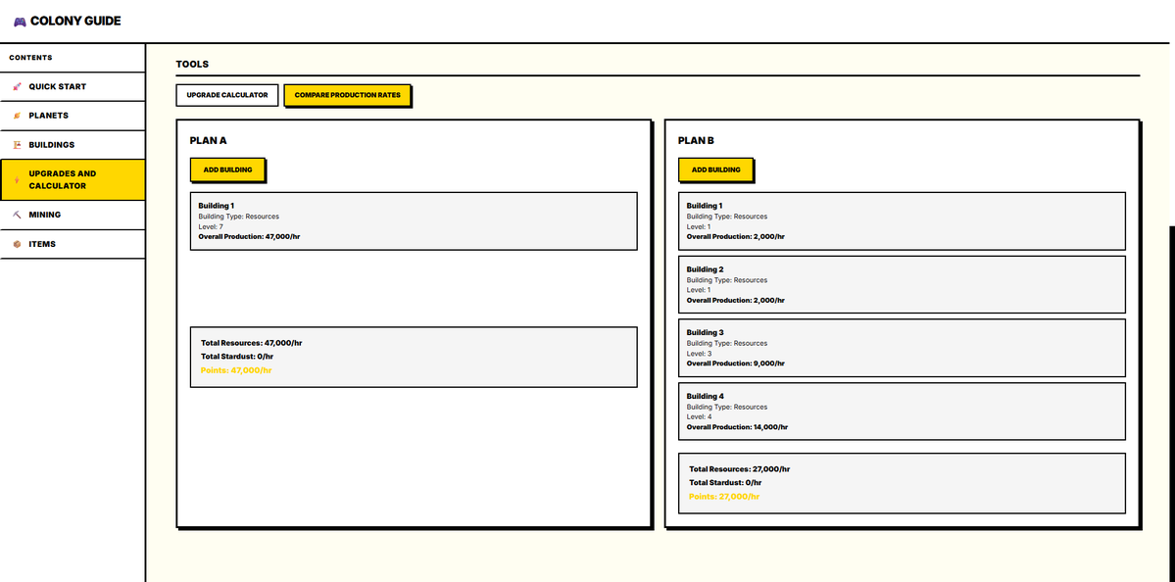
Task: Open the Quick Start section
Action: click(x=72, y=87)
